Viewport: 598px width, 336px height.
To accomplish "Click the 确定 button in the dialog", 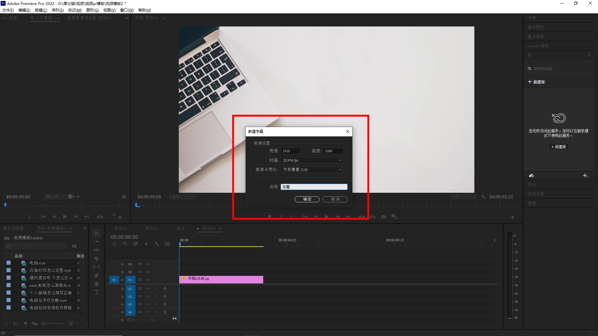I will point(307,199).
